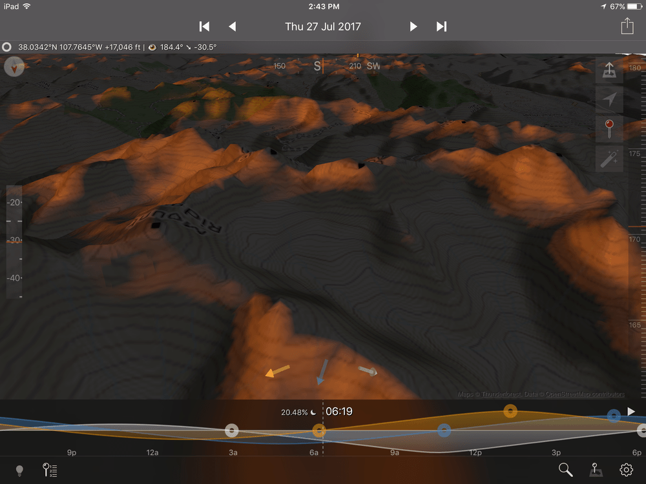Viewport: 646px width, 484px height.
Task: Tap the share icon in the top bar
Action: coord(627,26)
